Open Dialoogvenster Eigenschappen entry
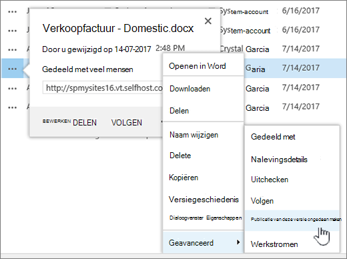The image size is (347, 259). click(206, 218)
